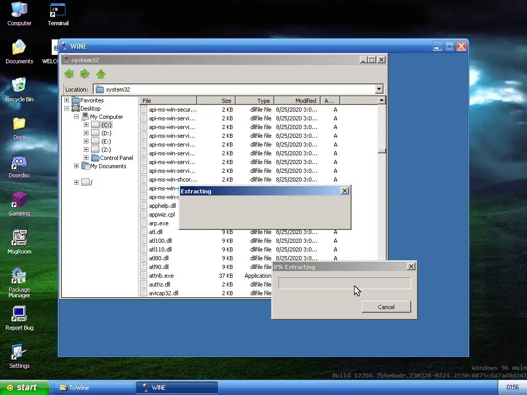
Task: Click the My Computer tree icon
Action: tap(85, 117)
